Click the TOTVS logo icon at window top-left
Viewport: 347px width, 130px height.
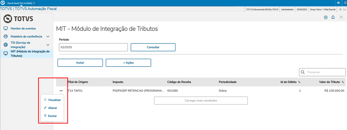coord(3,3)
